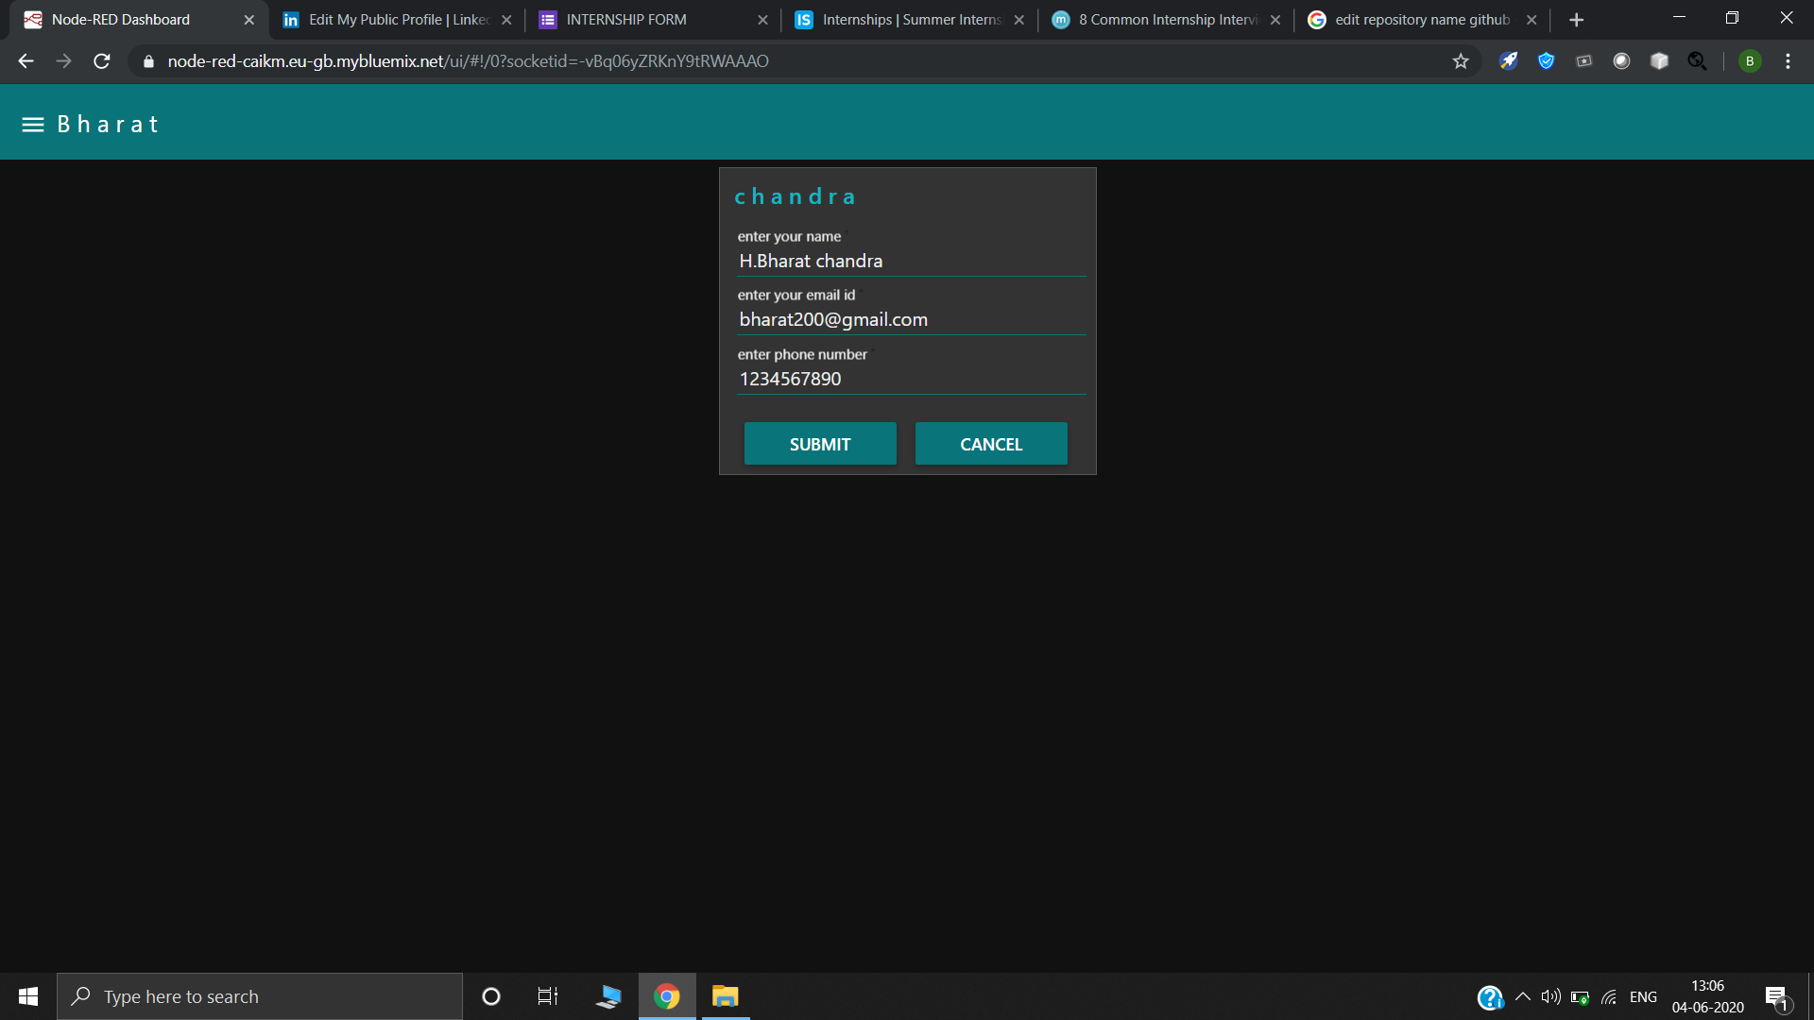
Task: Submit the chandra form
Action: tap(819, 444)
